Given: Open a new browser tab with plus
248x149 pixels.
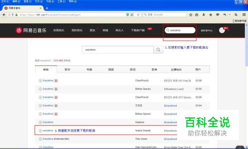Looking at the screenshot, I should pos(47,8).
